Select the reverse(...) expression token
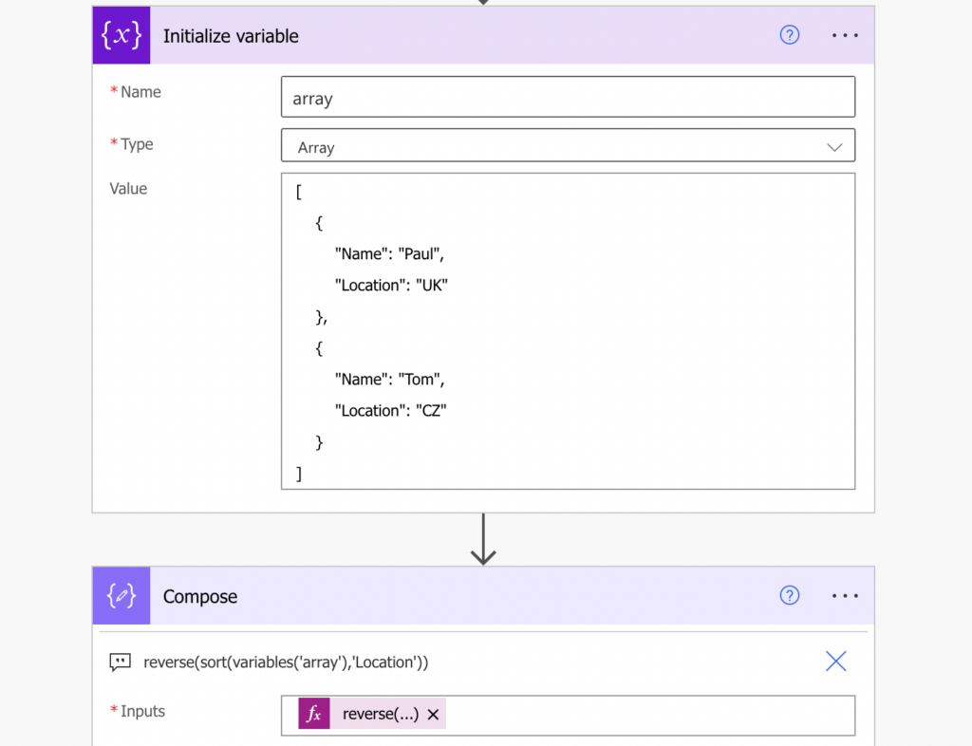The width and height of the screenshot is (972, 746). point(380,714)
